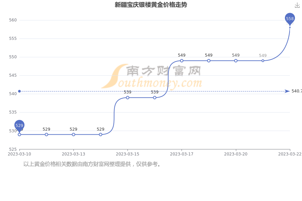Screen dimensions: 302x201
Task: Click the y-axis label 550
Action: [x=13, y=57]
